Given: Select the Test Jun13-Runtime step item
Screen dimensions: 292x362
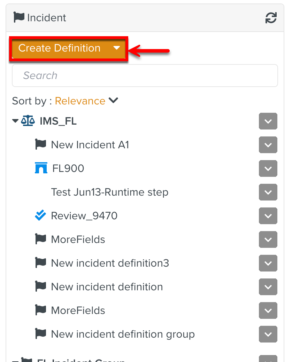Looking at the screenshot, I should click(109, 192).
